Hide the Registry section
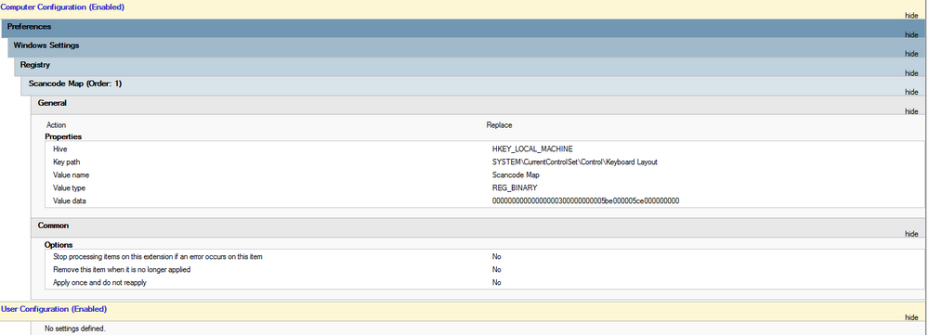This screenshot has height=335, width=929. pos(911,72)
